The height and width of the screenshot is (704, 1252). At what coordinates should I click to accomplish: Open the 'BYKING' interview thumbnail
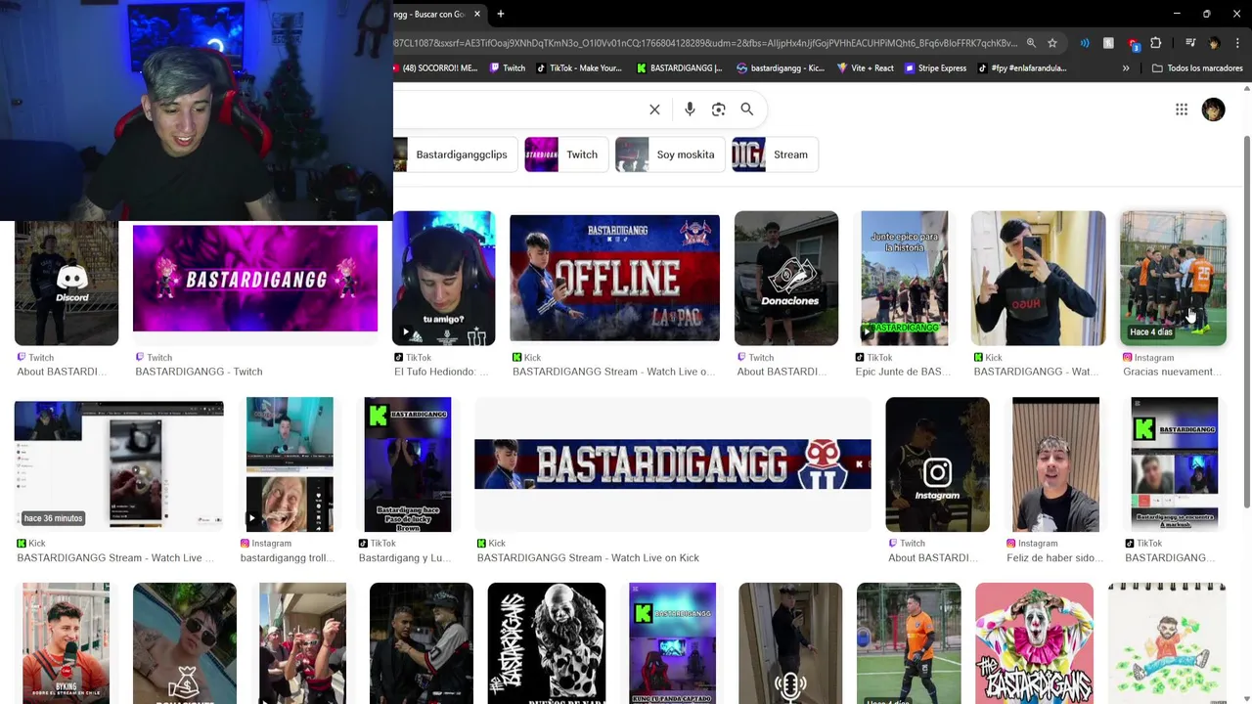point(67,643)
